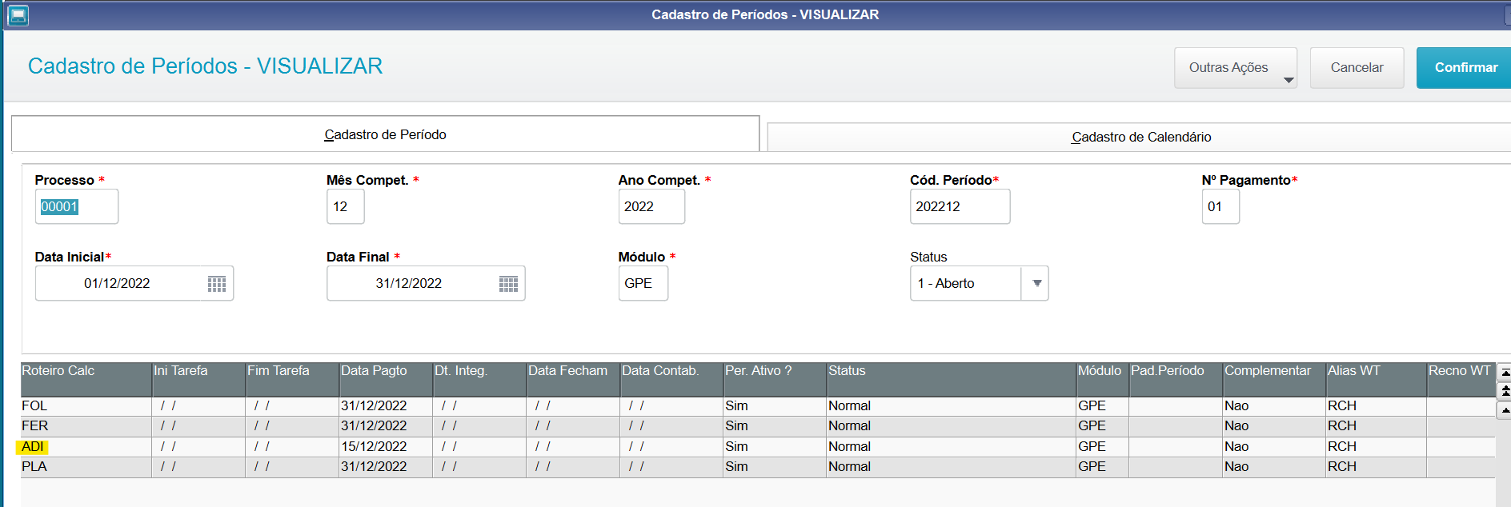1511x507 pixels.
Task: Click the Complementar column header
Action: tap(1274, 379)
